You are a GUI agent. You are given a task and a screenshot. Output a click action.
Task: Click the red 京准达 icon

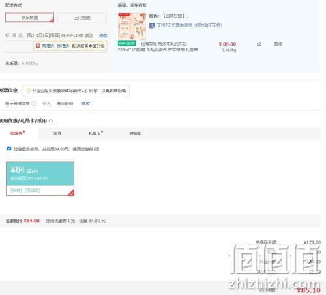38,46
